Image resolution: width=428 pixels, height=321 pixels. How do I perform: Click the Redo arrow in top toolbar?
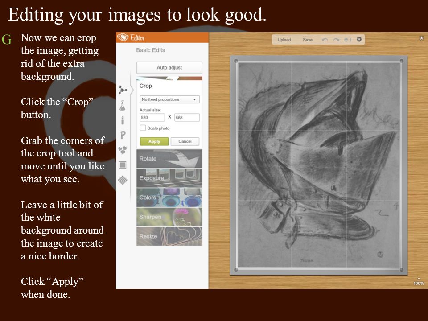(336, 40)
